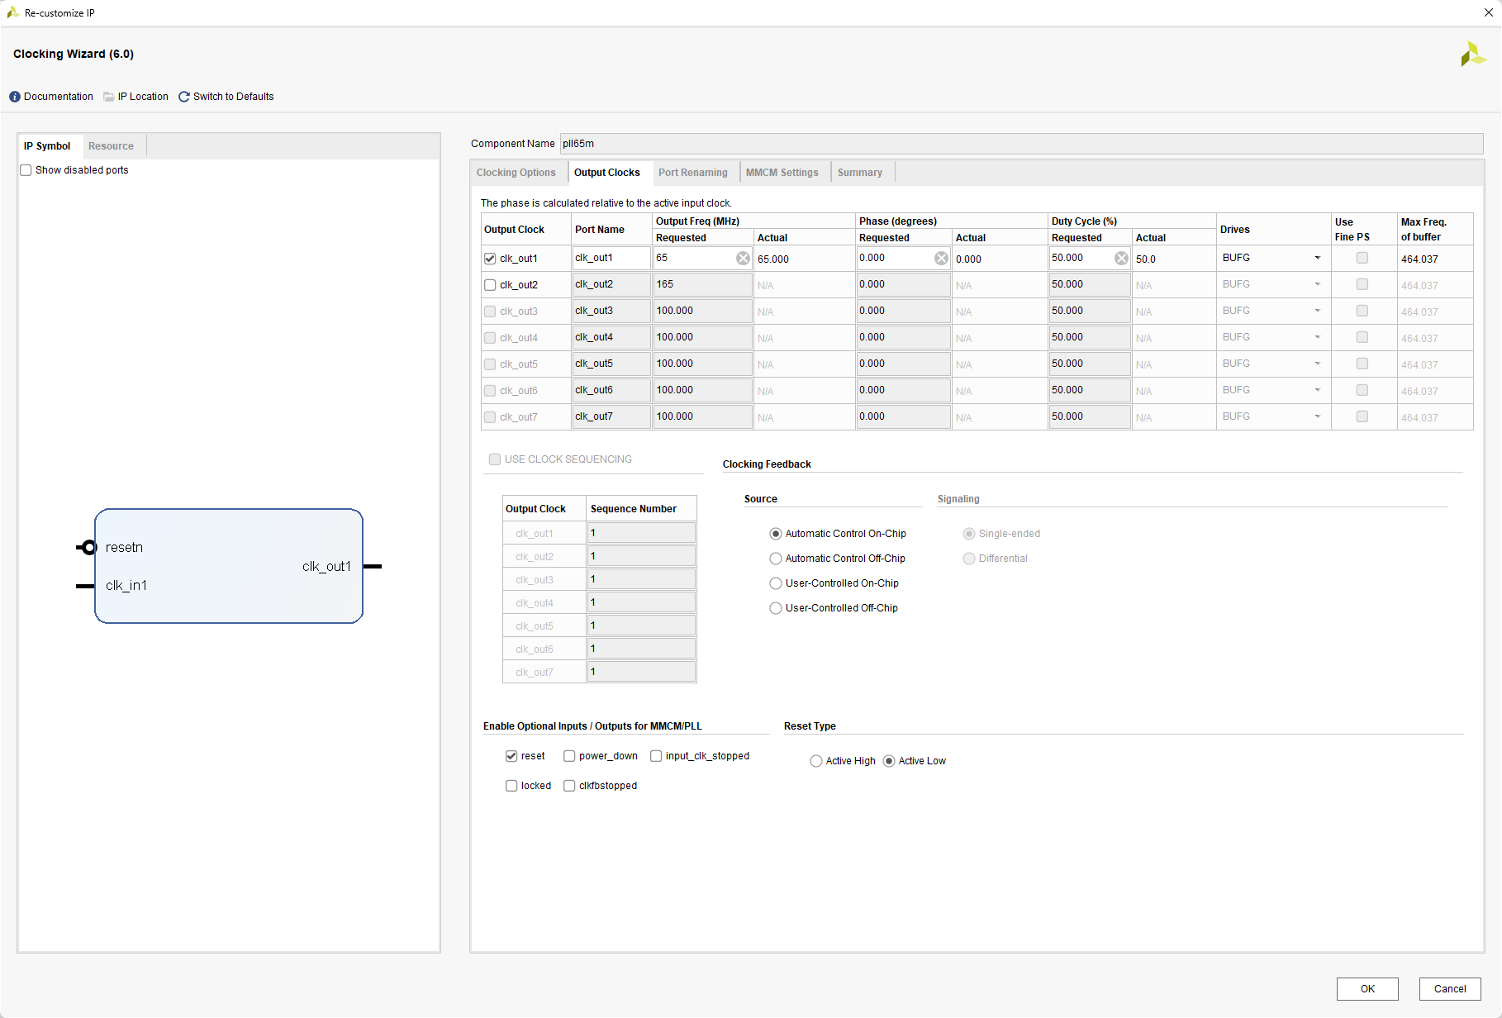1502x1018 pixels.
Task: Click the OK button
Action: tap(1367, 989)
